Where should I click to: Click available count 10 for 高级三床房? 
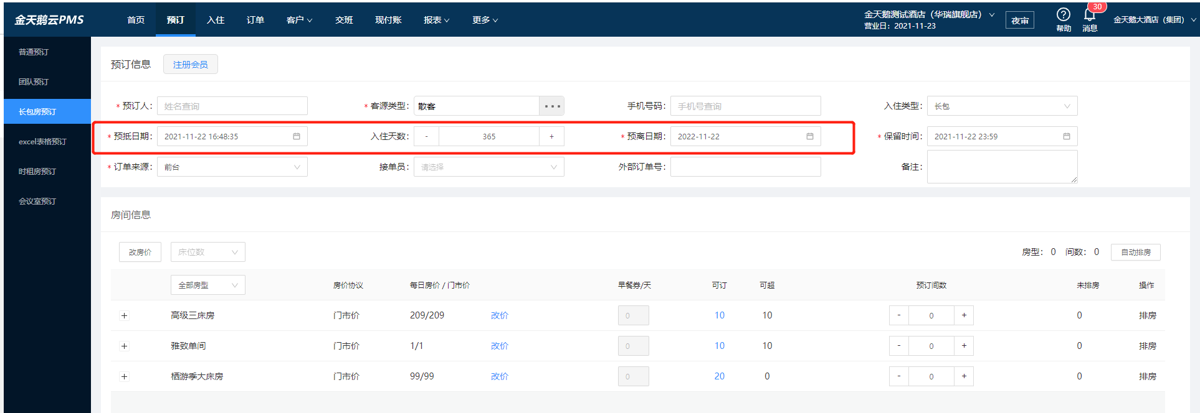tap(720, 315)
